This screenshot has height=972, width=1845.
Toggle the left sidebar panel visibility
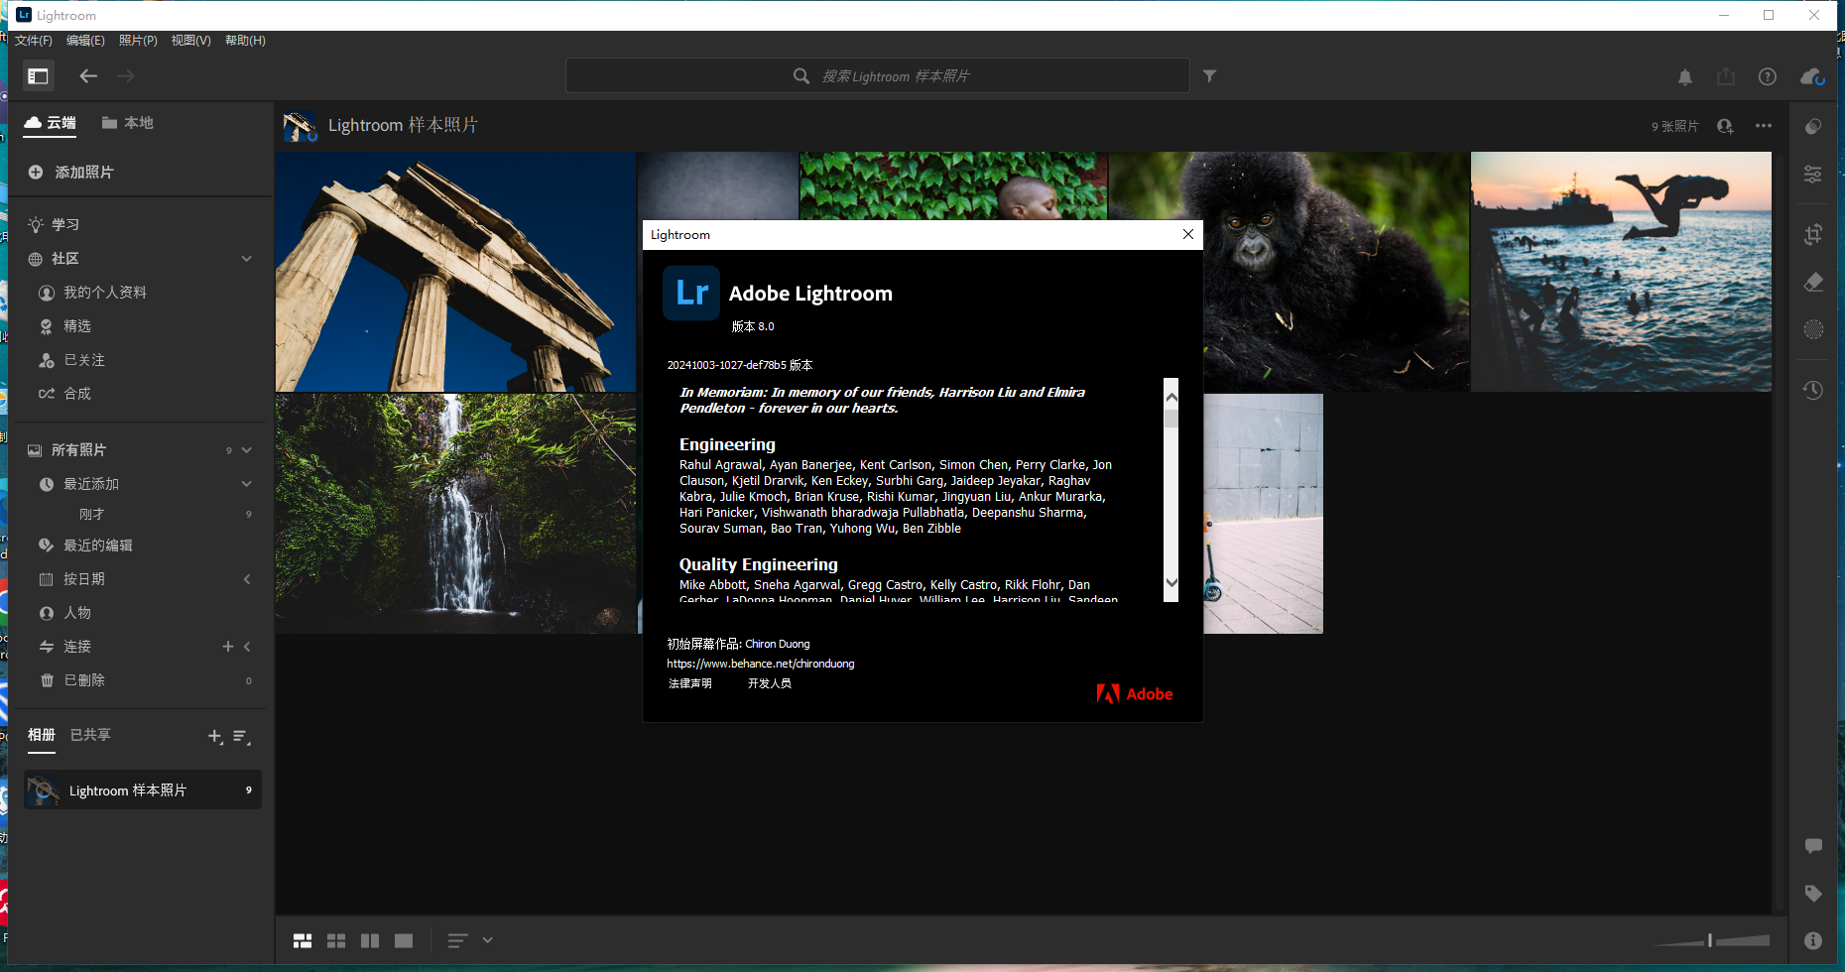(x=39, y=75)
